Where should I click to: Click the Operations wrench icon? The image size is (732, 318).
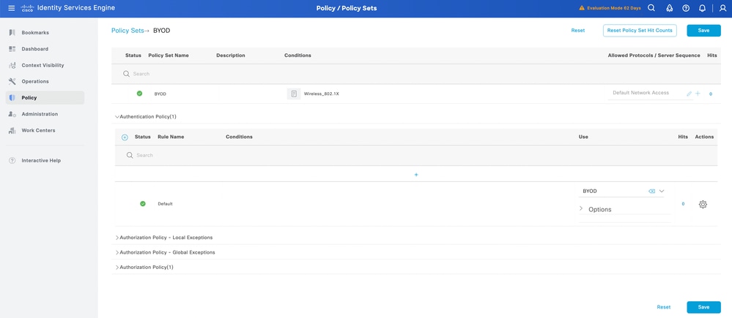tap(12, 81)
